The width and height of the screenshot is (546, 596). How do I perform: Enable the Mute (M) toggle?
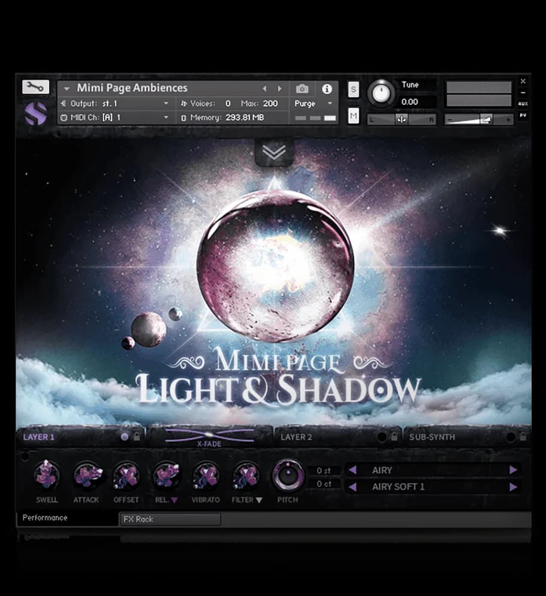353,115
